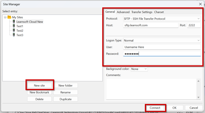This screenshot has height=113, width=205.
Task: Click the New Bookmark button
Action: pyautogui.click(x=39, y=92)
